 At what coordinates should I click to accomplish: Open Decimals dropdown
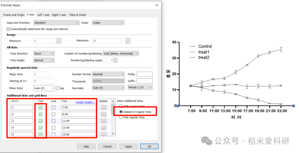click(x=109, y=88)
